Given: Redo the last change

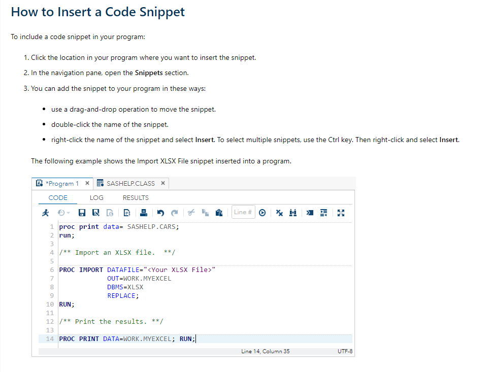Looking at the screenshot, I should (x=175, y=212).
